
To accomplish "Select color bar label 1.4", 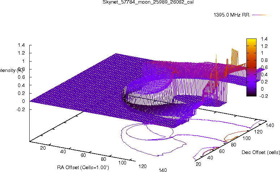I will pyautogui.click(x=264, y=39).
